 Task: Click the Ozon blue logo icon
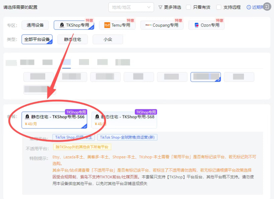click(197, 25)
